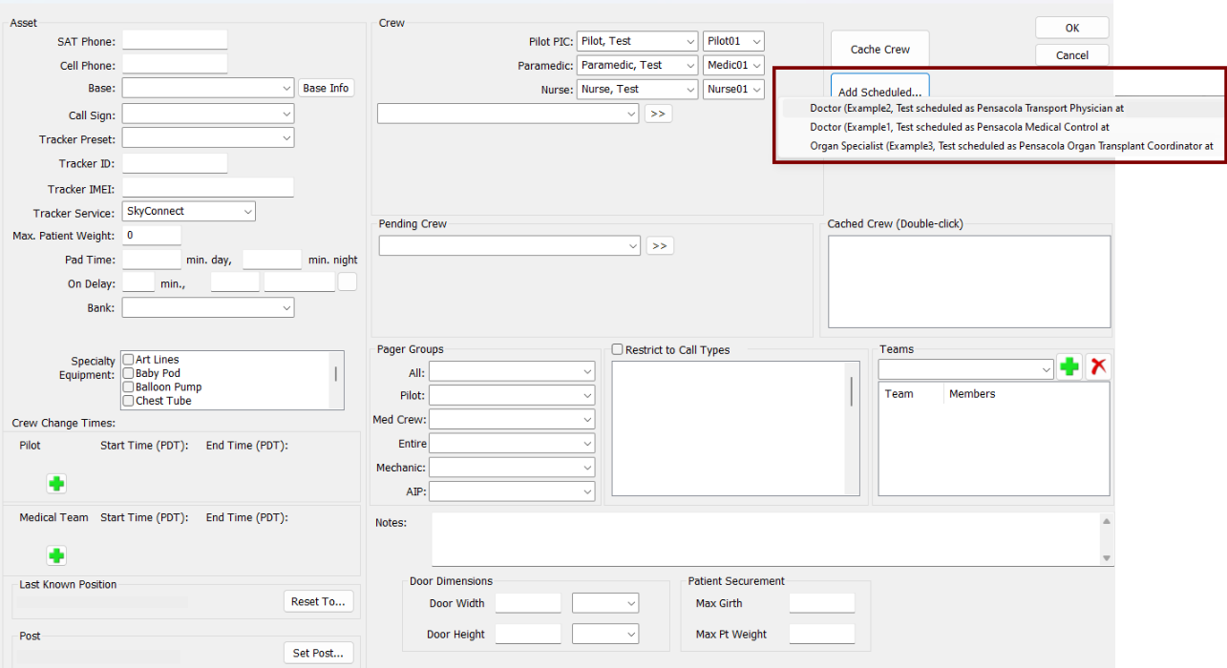This screenshot has height=668, width=1227.
Task: Click the Tracker ID input field
Action: [x=175, y=163]
